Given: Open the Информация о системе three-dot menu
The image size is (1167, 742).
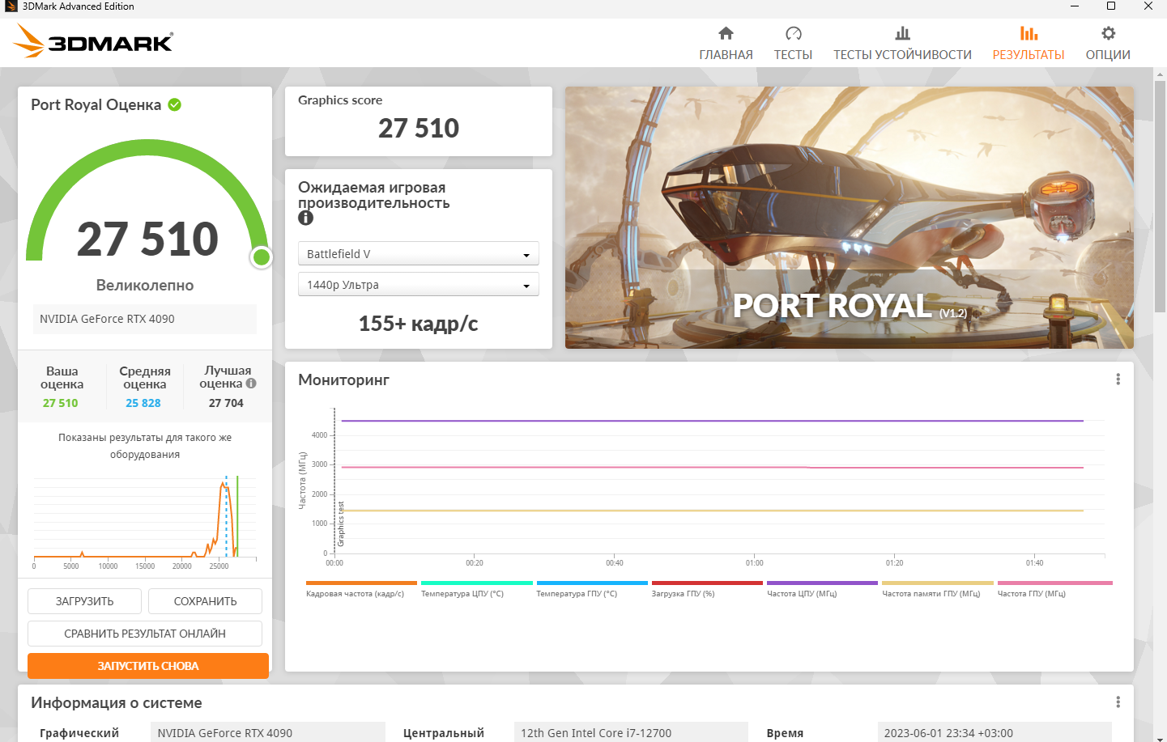Looking at the screenshot, I should point(1118,702).
